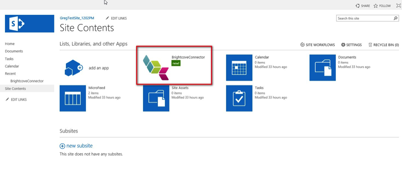
Task: Open BrightcoveConnector under Recent in sidebar
Action: (x=27, y=81)
